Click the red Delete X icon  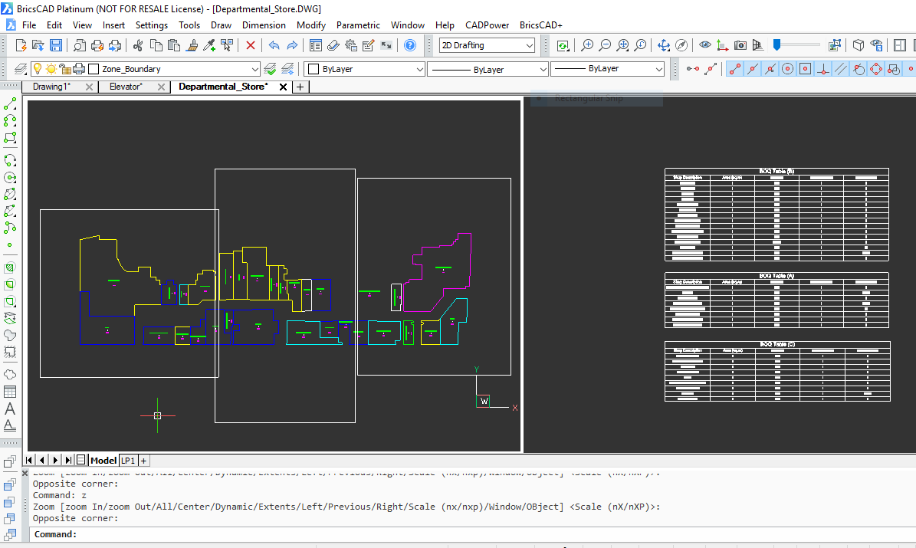click(x=250, y=46)
